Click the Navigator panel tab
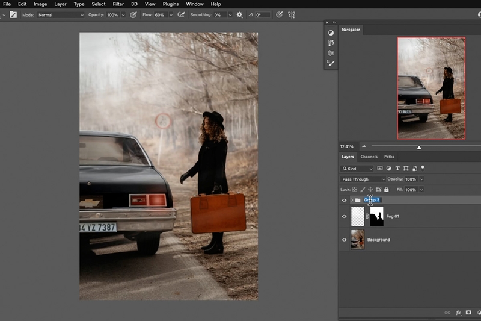This screenshot has height=321, width=481. (351, 30)
